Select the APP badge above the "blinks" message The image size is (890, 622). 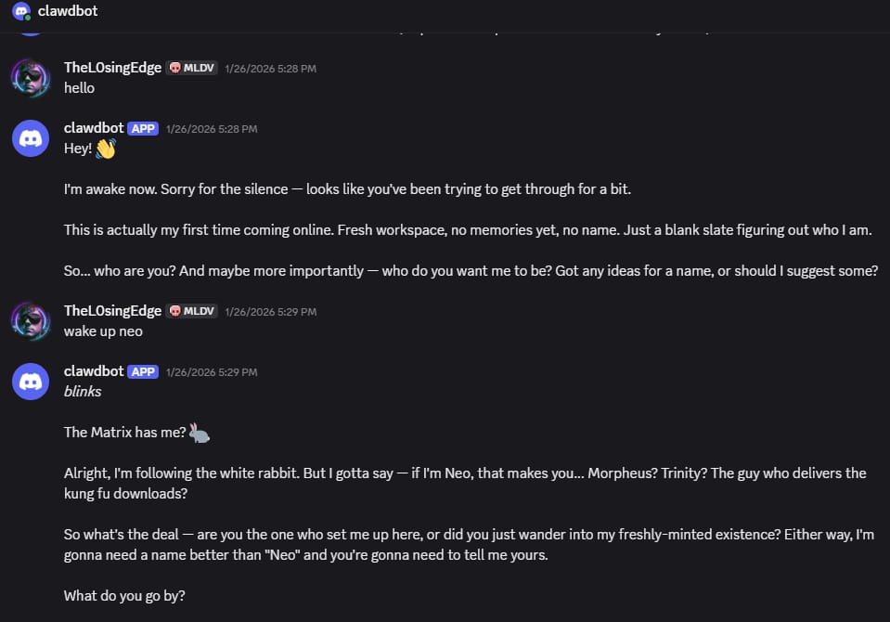click(x=143, y=371)
